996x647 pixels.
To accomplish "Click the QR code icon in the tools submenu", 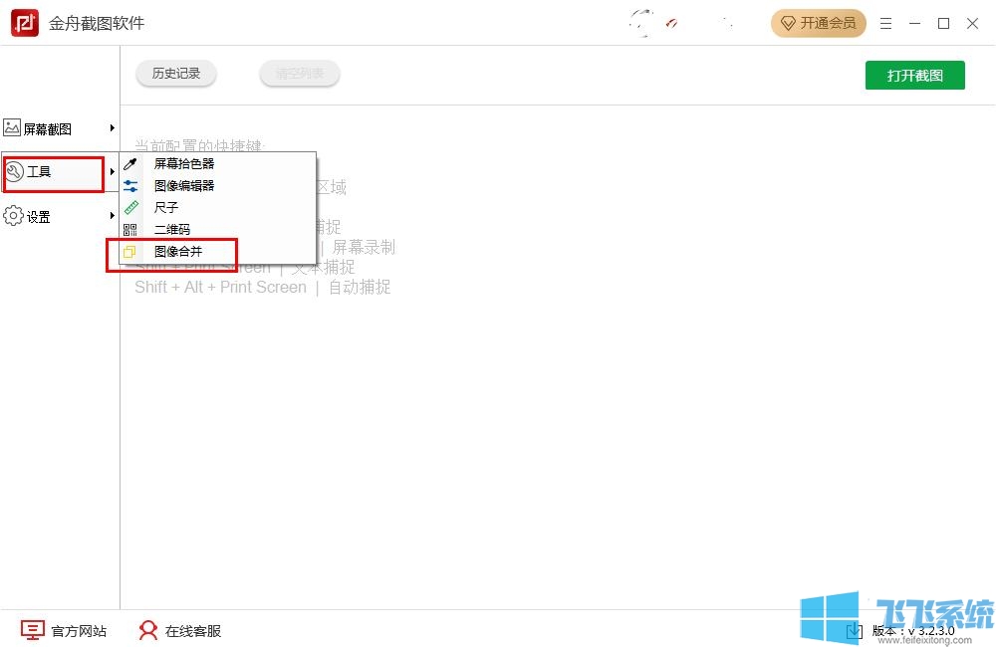I will (129, 230).
